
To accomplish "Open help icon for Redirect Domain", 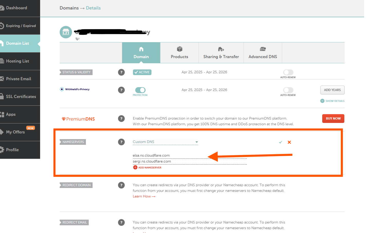I will 121,185.
